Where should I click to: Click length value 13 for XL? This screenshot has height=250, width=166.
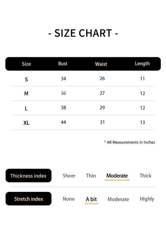[x=143, y=122]
